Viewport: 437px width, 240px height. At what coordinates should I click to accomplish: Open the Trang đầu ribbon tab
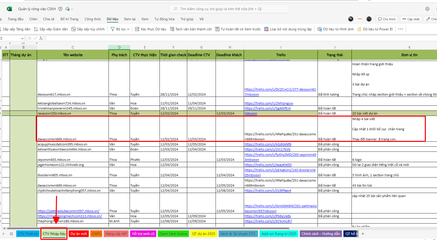click(x=15, y=19)
